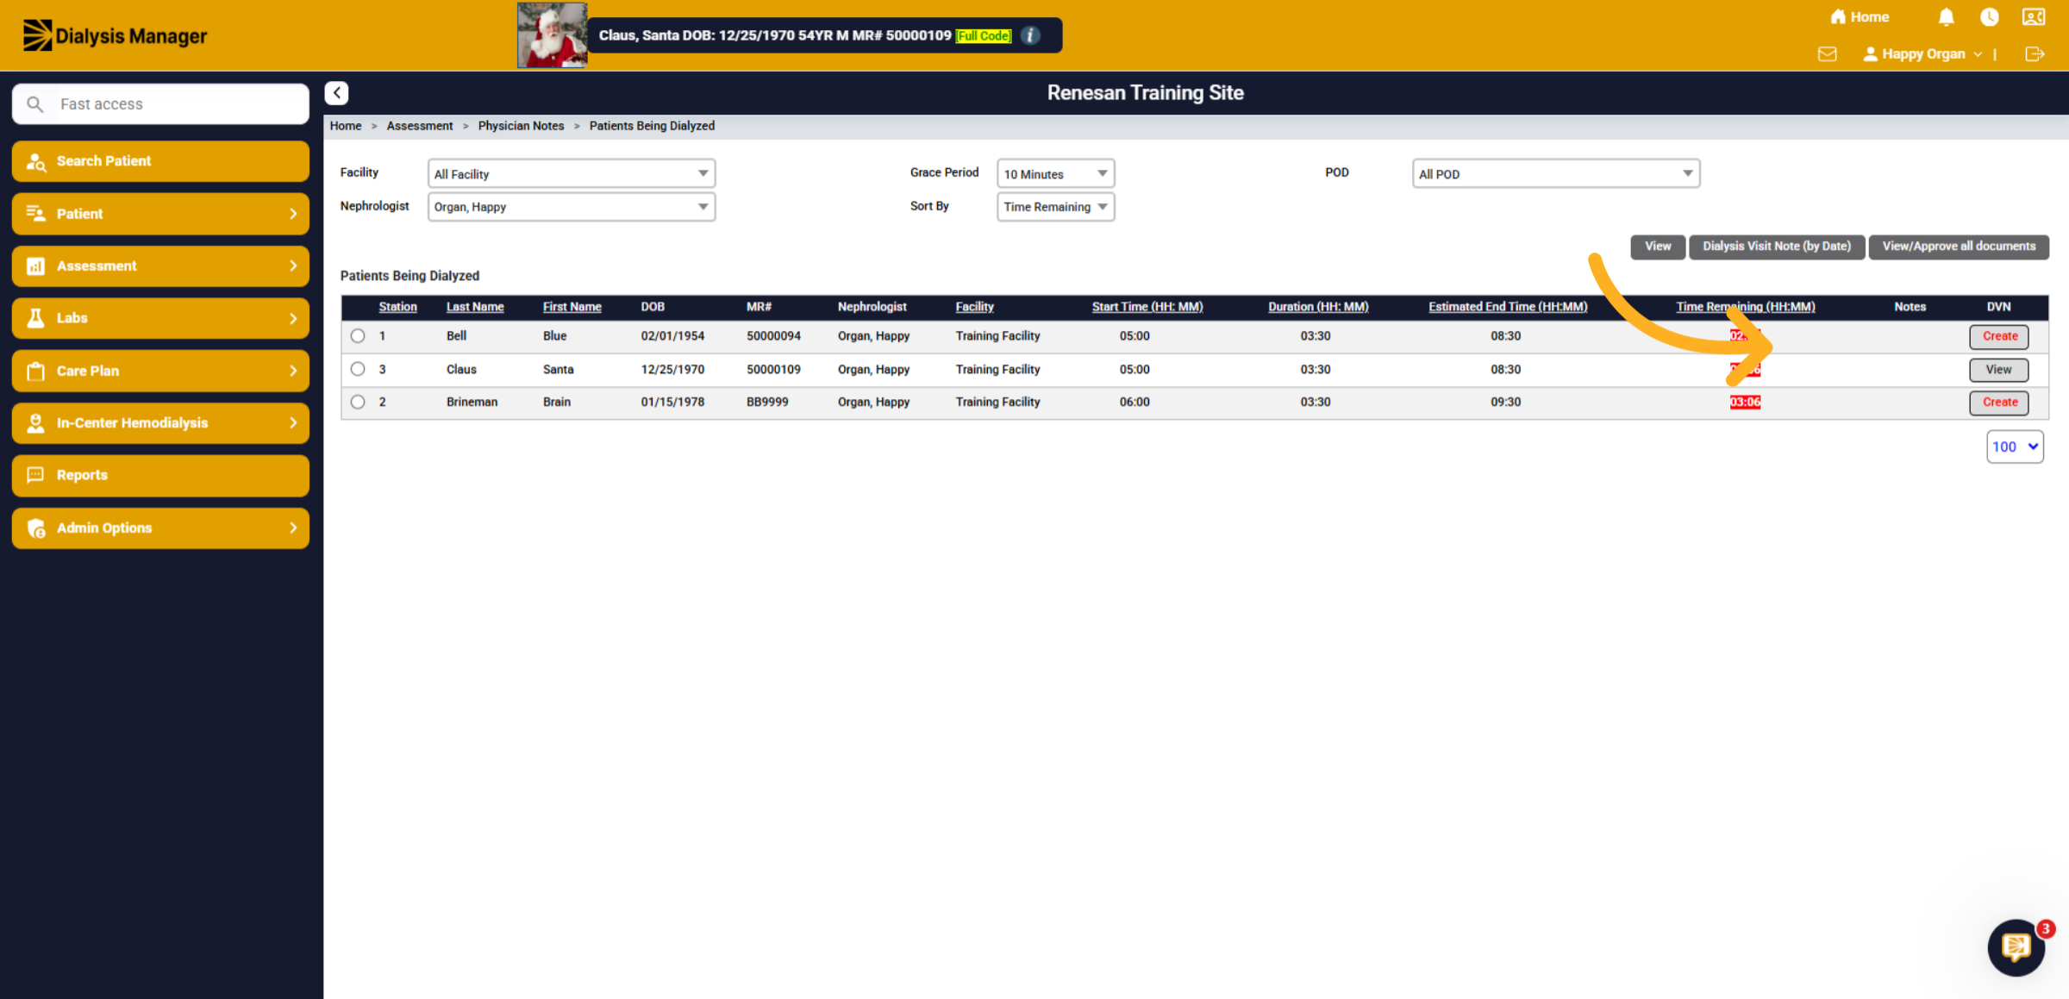Expand the Assessment sidebar menu

pyautogui.click(x=160, y=266)
